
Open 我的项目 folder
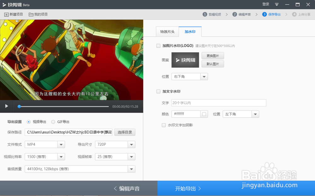coord(38,14)
